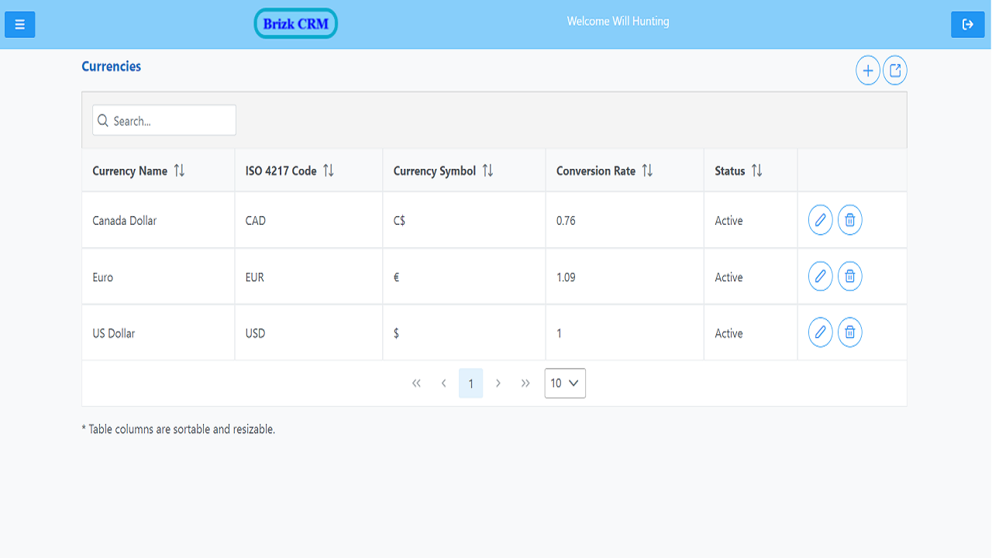
Task: Toggle sorting on the Currency Name column
Action: pos(179,170)
